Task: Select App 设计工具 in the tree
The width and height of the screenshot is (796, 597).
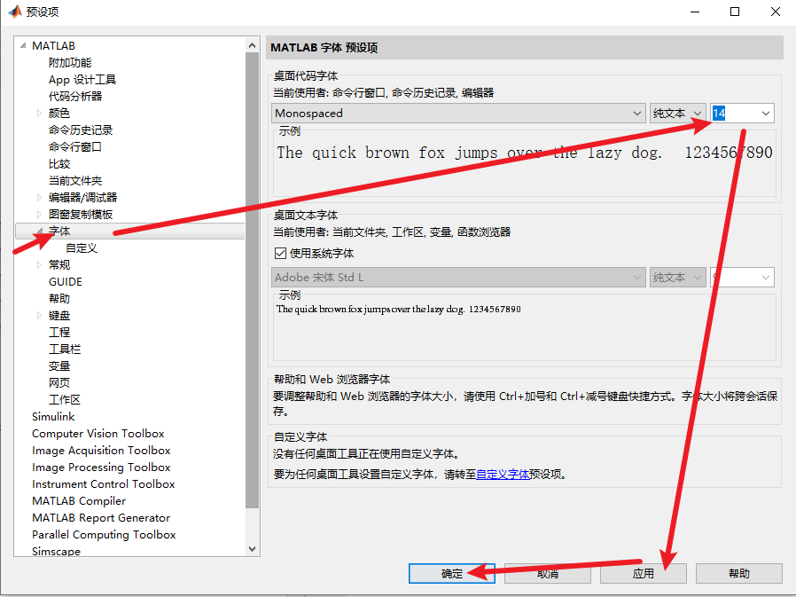Action: point(82,79)
